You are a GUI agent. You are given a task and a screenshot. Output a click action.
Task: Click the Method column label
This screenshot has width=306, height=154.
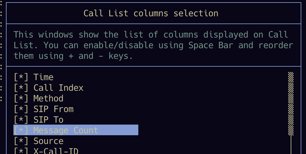coord(48,99)
